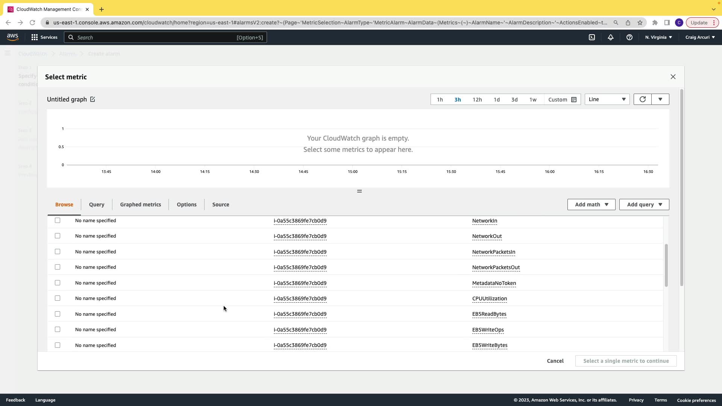Open the Source tab
This screenshot has height=406, width=722.
pyautogui.click(x=220, y=205)
